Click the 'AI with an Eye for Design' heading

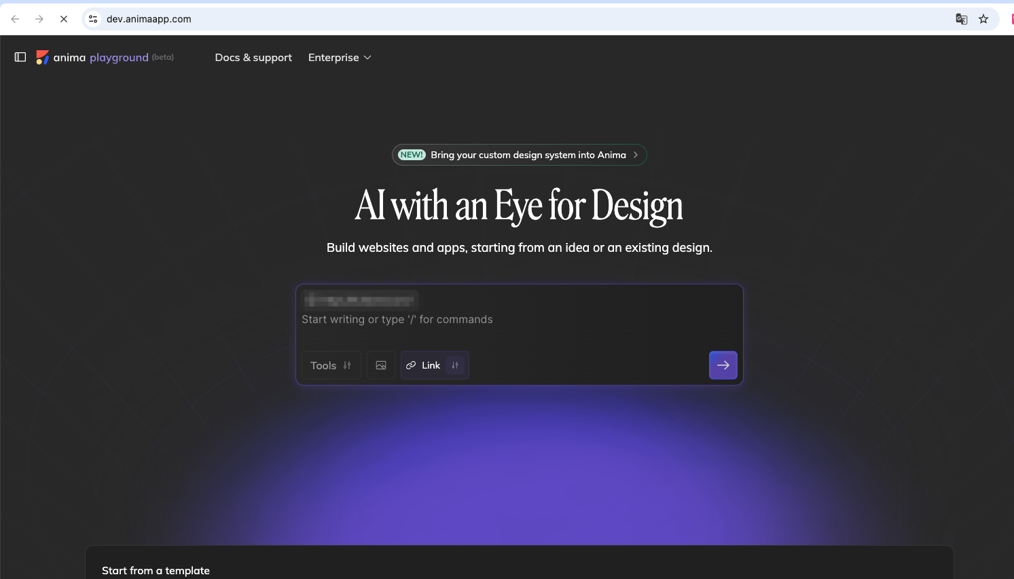pyautogui.click(x=520, y=206)
